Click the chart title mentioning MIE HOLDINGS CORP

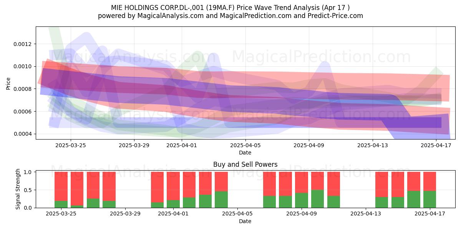230,8
